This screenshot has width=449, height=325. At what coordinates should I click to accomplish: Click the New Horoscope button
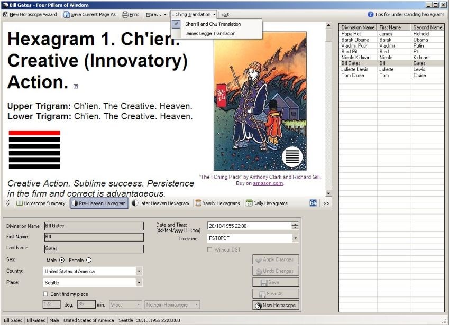click(x=276, y=305)
